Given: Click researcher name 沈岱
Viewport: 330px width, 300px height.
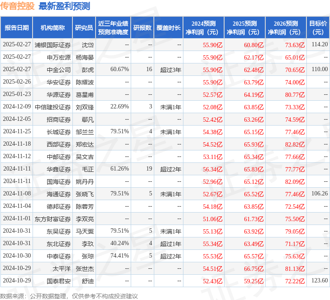Looking at the screenshot, I should (88, 45).
